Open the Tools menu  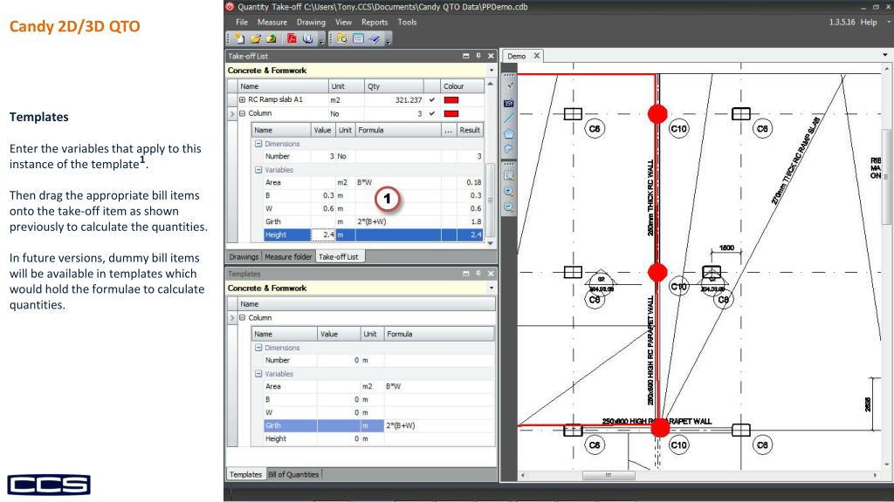[x=407, y=22]
